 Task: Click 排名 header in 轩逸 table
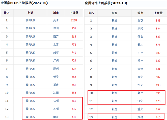coord(91,12)
